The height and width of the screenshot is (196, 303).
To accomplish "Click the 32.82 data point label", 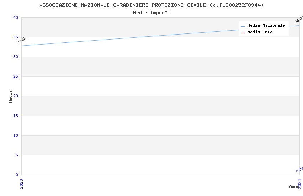I will 21,40.
